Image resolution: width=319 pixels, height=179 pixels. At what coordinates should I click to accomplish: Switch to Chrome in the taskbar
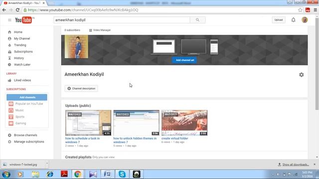(x=78, y=174)
